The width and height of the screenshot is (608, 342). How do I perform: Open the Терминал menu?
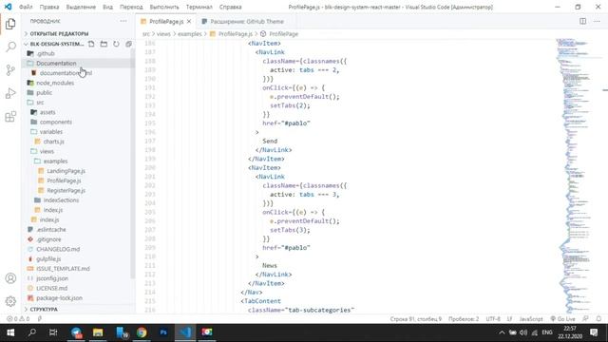[x=199, y=7]
